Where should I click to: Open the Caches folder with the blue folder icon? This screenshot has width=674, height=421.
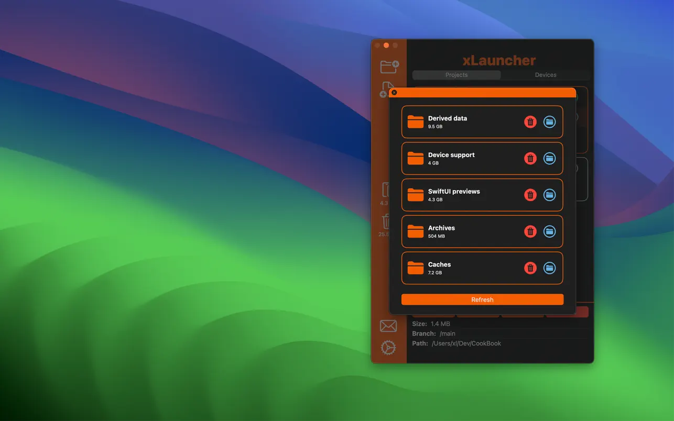click(549, 268)
